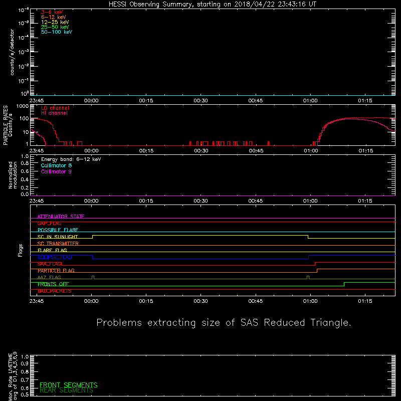The height and width of the screenshot is (401, 401).
Task: Select the '50-100 keV' legend entry
Action: [x=57, y=32]
